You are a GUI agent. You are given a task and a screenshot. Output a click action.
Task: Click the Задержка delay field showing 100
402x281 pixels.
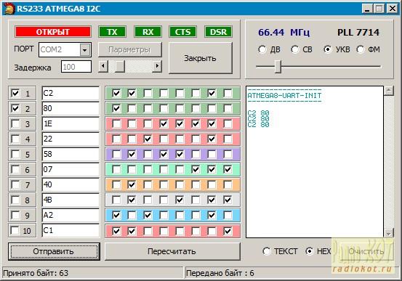coord(76,67)
